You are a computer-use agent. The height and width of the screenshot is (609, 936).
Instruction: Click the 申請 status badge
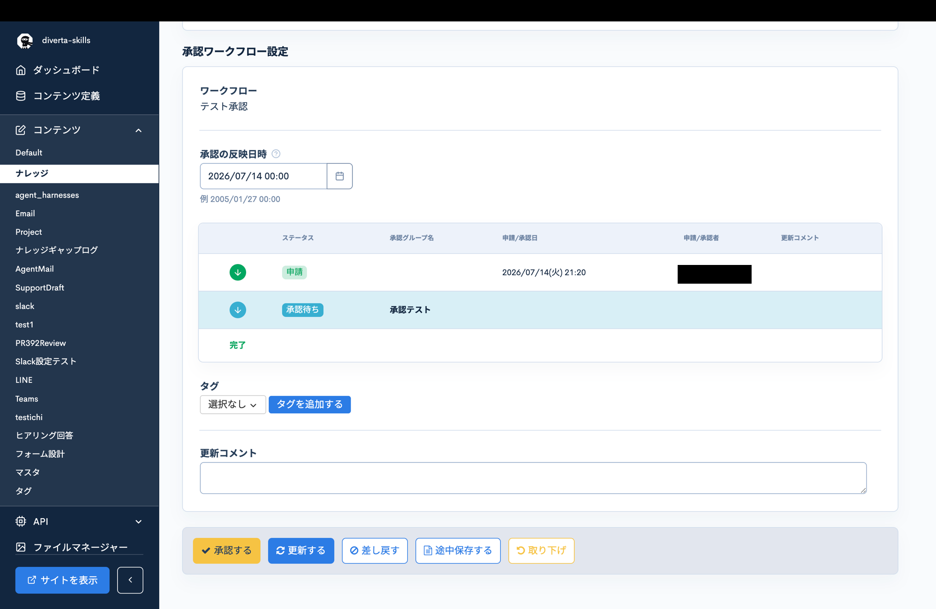[x=294, y=272]
